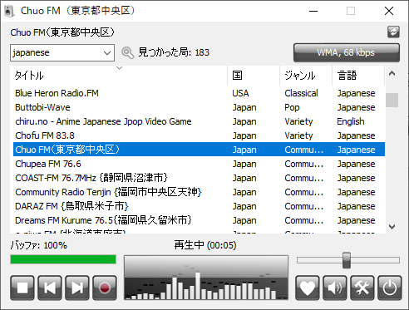Click the audio spectrum visualizer
The width and height of the screenshot is (409, 310).
(206, 278)
